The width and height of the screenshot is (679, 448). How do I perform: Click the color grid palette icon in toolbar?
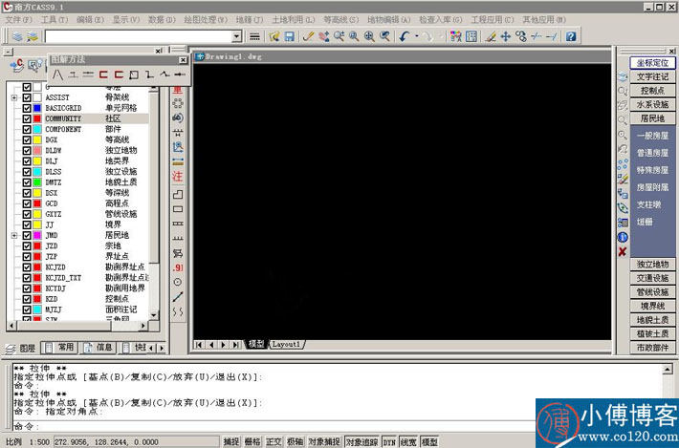(x=455, y=36)
